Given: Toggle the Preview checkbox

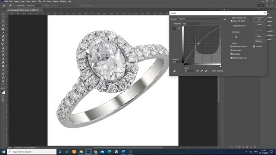Looking at the screenshot, I should (254, 46).
